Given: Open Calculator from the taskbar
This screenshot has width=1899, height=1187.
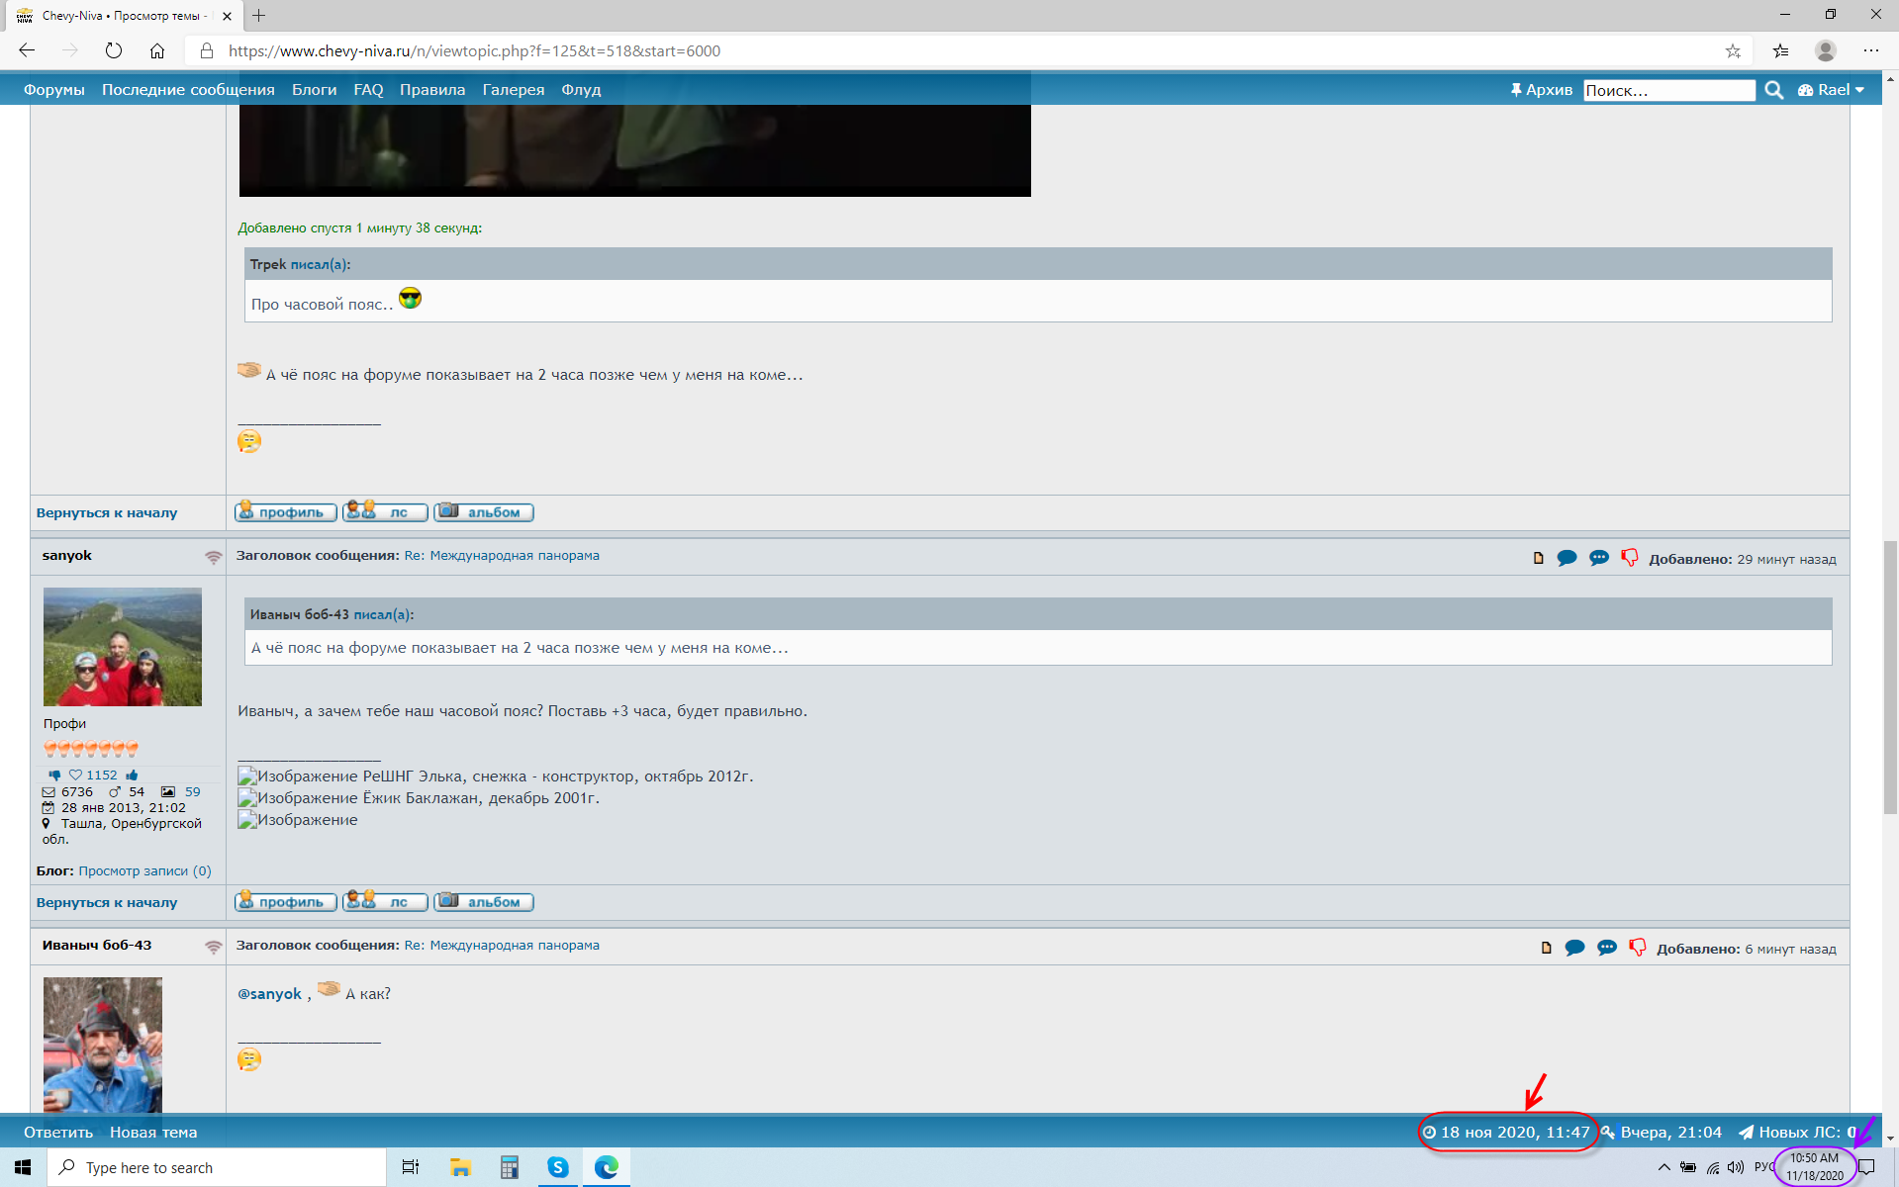Looking at the screenshot, I should point(509,1167).
